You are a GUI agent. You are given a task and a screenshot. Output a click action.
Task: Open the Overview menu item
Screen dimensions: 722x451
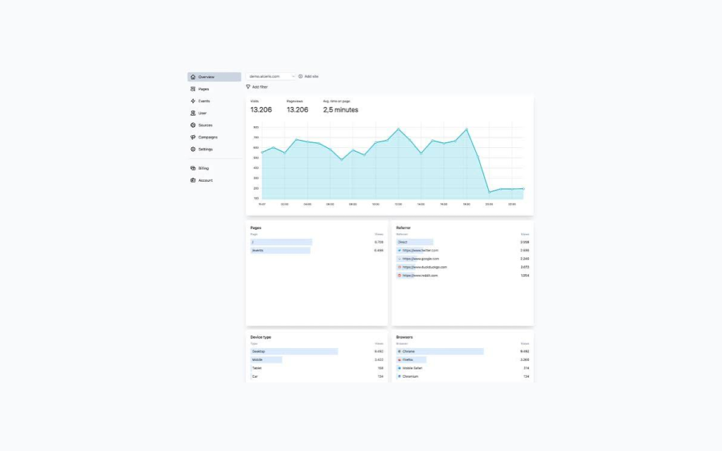pyautogui.click(x=214, y=77)
